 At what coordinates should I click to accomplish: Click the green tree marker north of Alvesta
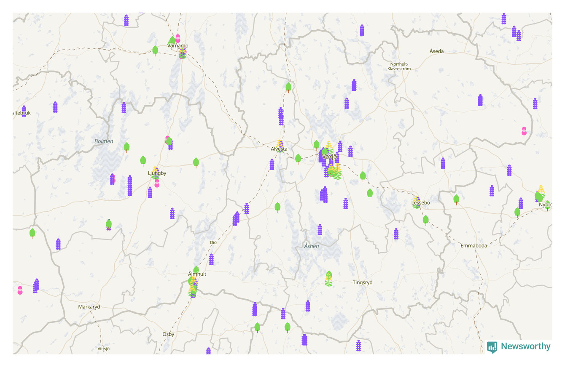[x=288, y=88]
